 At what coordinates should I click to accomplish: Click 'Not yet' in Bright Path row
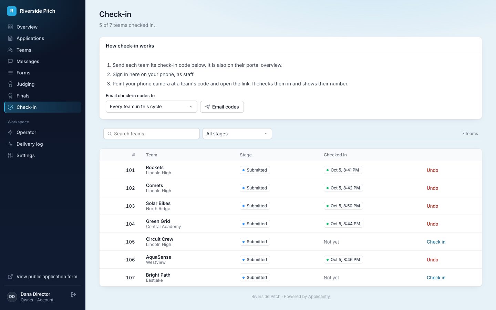click(331, 278)
